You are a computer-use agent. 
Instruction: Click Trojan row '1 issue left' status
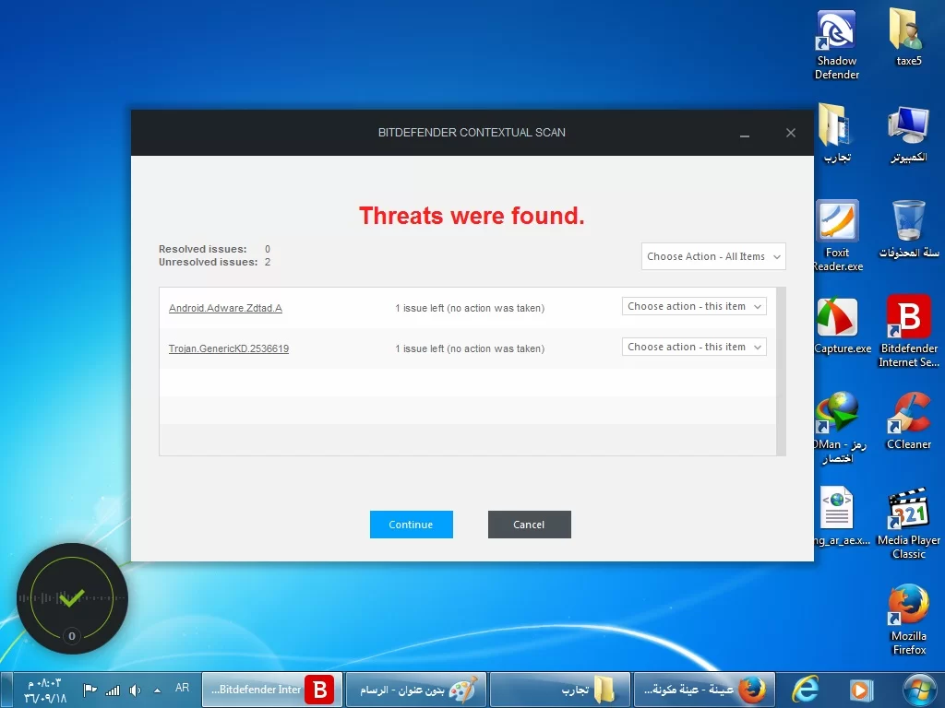[470, 348]
